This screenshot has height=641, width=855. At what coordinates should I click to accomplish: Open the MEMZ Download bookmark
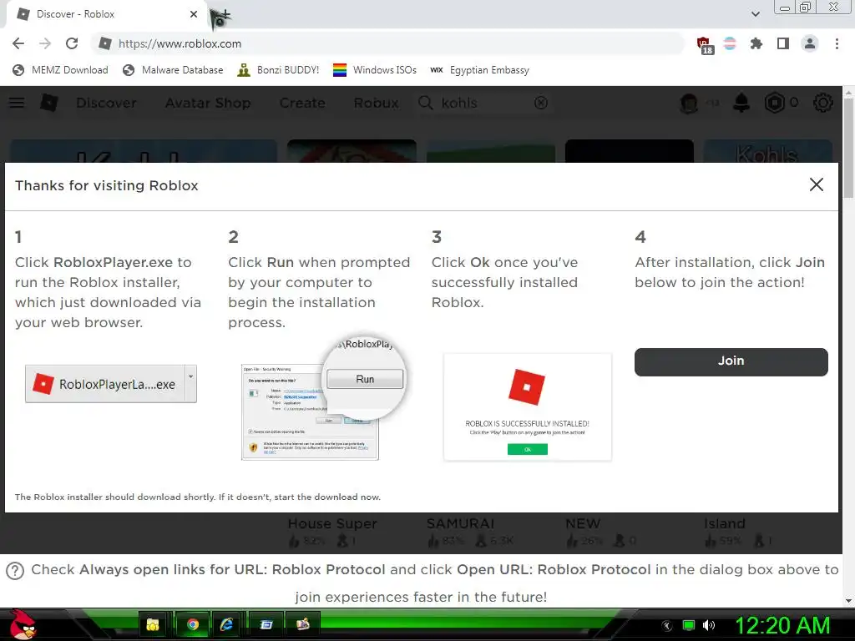(x=60, y=70)
